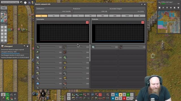Switch to the 1m time range tab
Image resolution: width=181 pixels, height=101 pixels.
pos(54,16)
